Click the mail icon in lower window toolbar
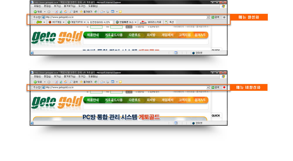Screen dimensions: 293x161 pyautogui.click(x=102, y=82)
